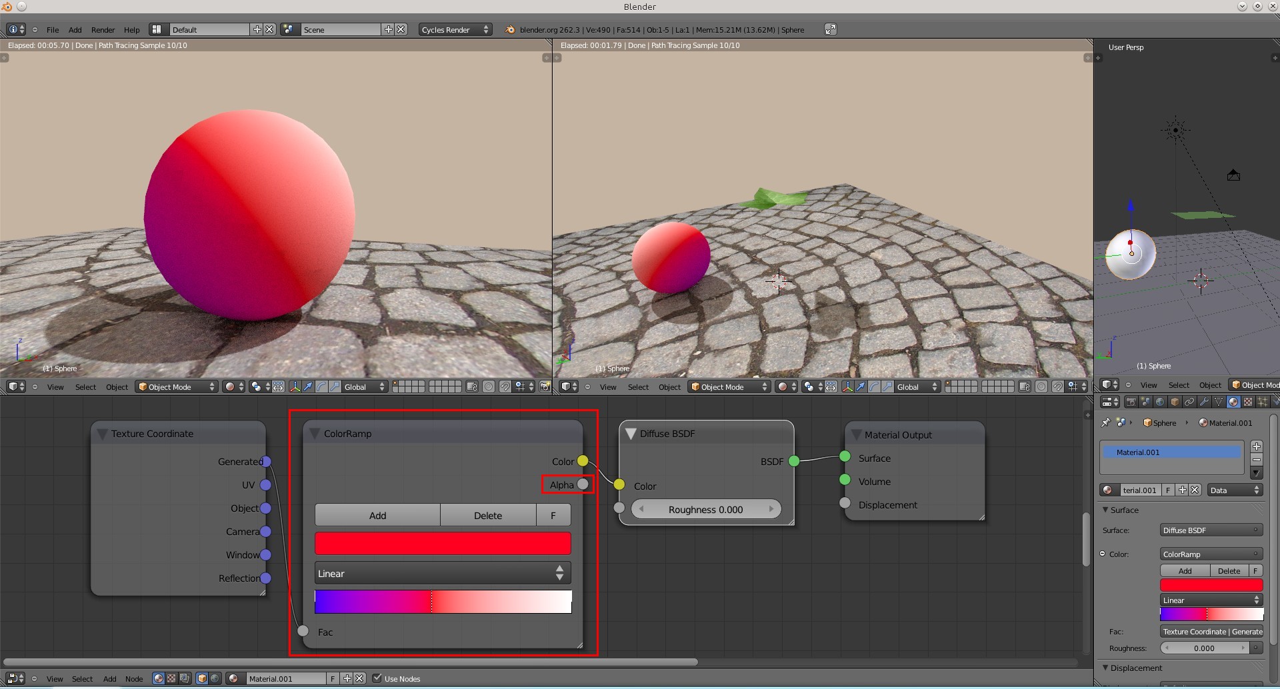
Task: Click the red color swatch in ColorRamp node
Action: [x=442, y=543]
